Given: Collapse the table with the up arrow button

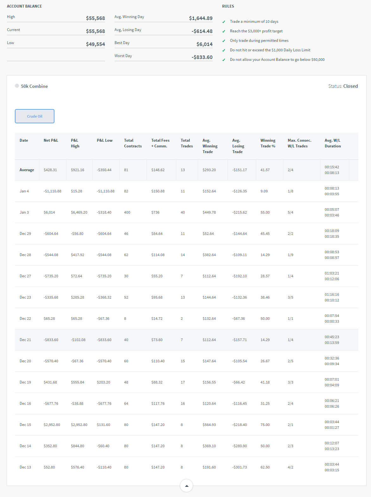Looking at the screenshot, I should (186, 486).
